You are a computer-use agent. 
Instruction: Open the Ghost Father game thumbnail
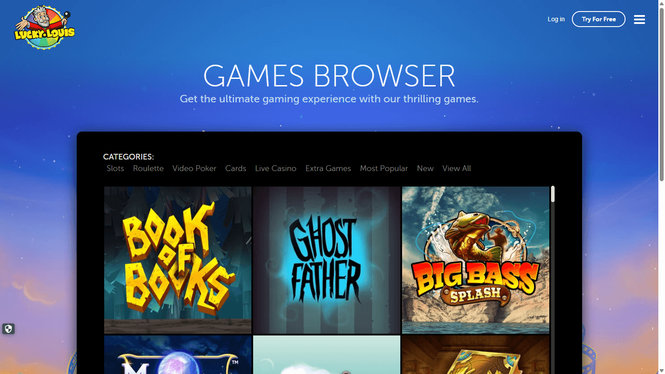point(327,260)
